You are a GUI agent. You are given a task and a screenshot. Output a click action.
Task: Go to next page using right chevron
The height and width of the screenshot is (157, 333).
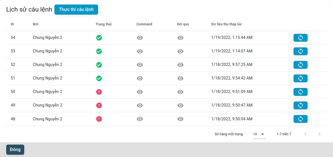(319, 134)
